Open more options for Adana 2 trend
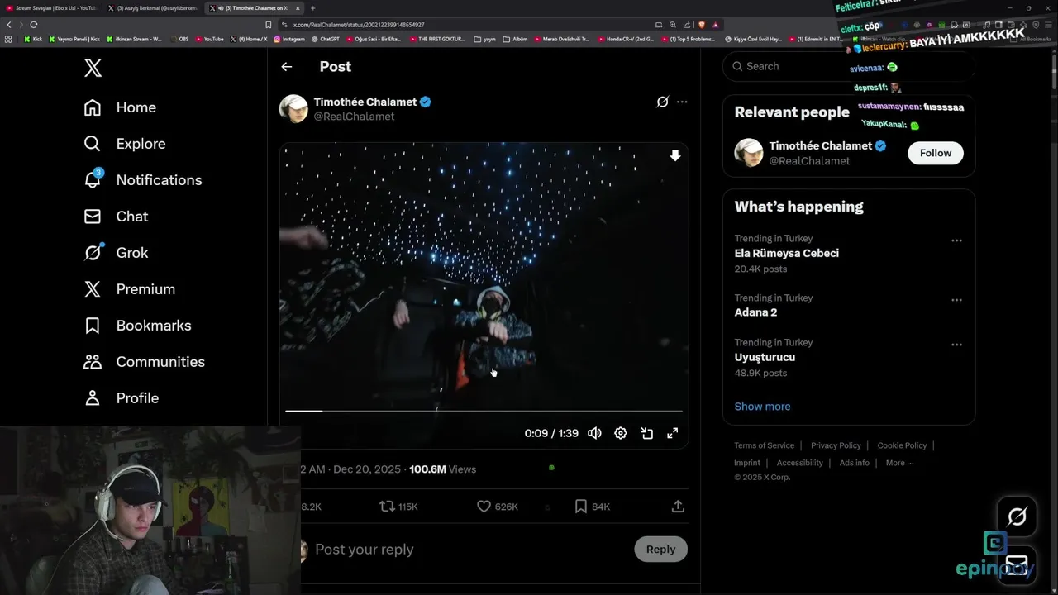The height and width of the screenshot is (595, 1058). pyautogui.click(x=956, y=300)
